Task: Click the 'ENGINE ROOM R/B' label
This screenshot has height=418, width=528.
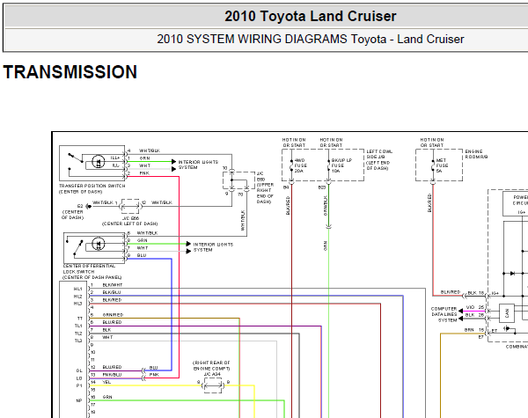Action: [x=476, y=154]
